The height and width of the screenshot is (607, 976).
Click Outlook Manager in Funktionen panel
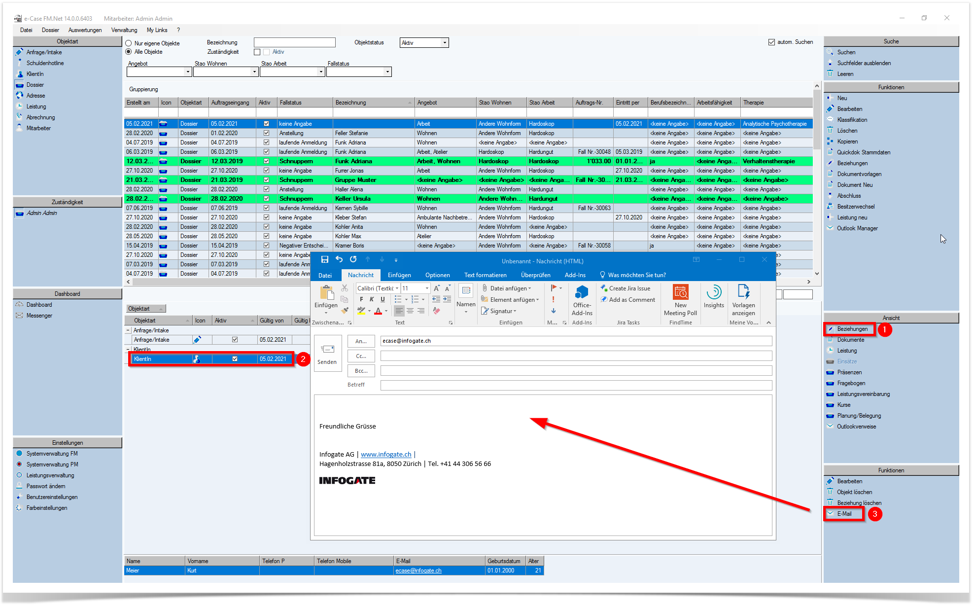pyautogui.click(x=857, y=228)
